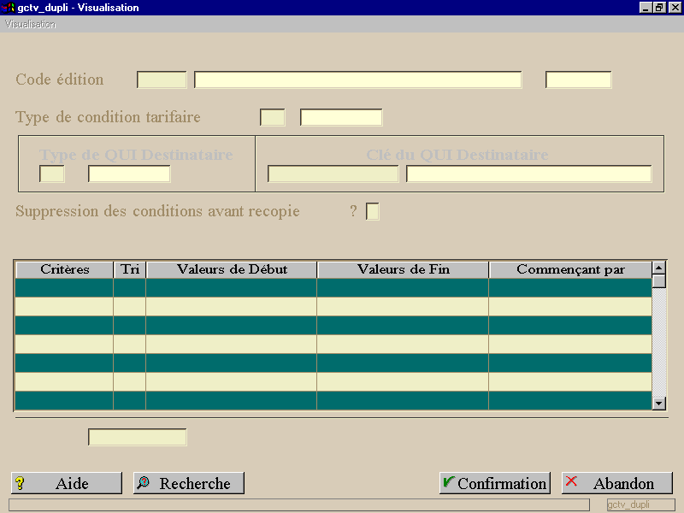684x513 pixels.
Task: Click the table scrollbar thumb
Action: (658, 281)
